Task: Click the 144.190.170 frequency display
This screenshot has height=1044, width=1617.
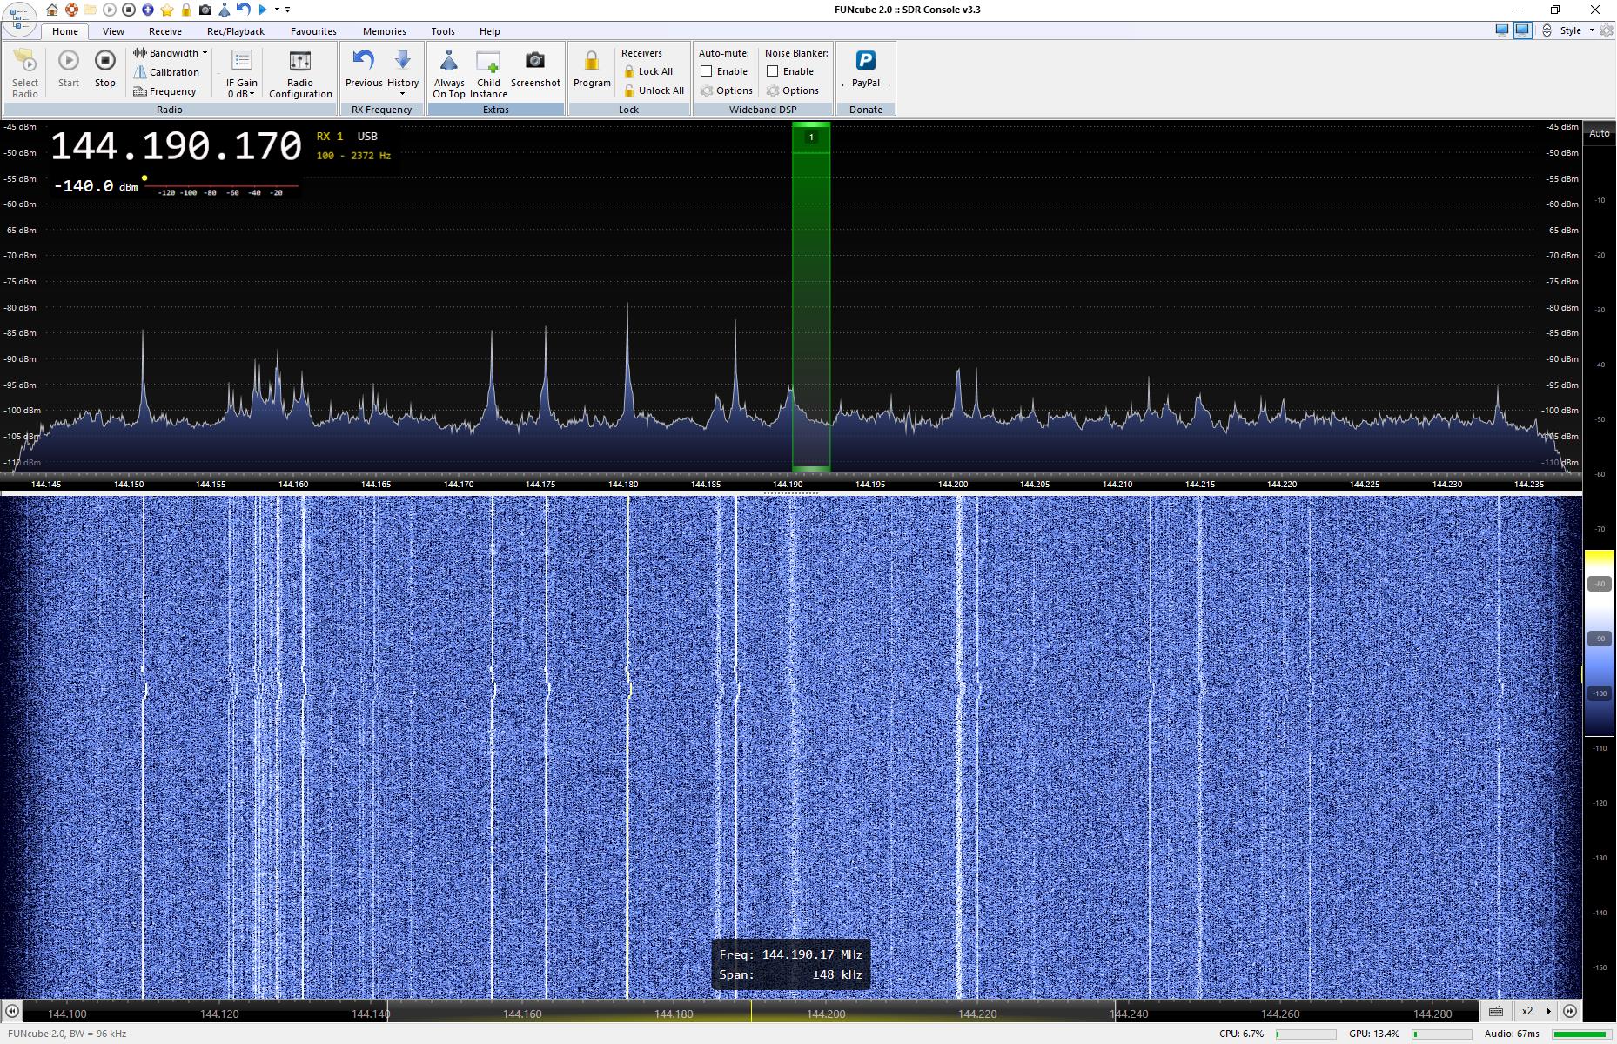Action: tap(176, 146)
